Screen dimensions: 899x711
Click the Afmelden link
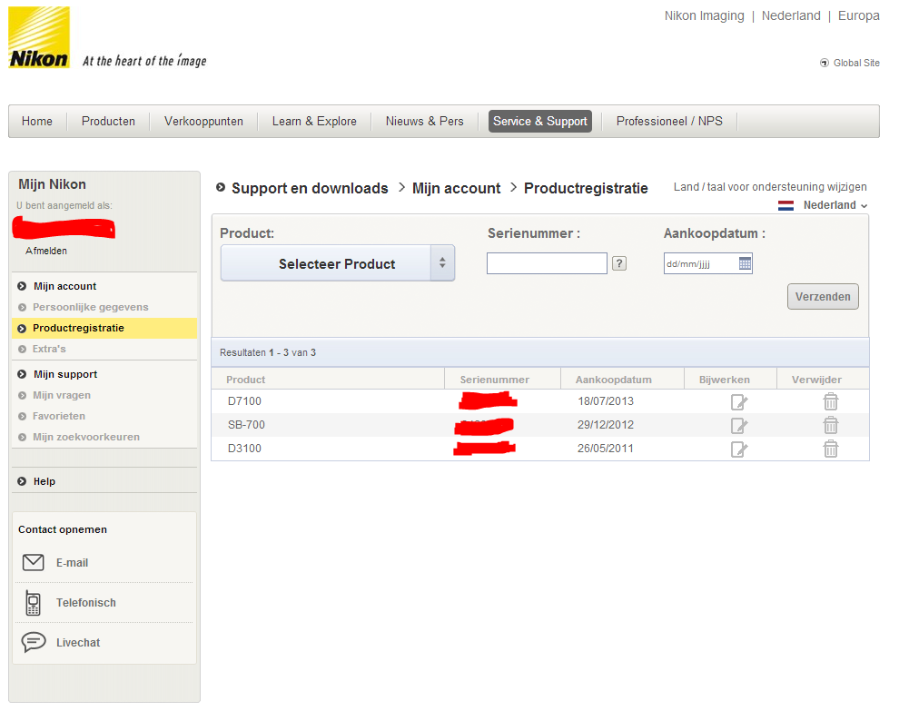pyautogui.click(x=46, y=251)
